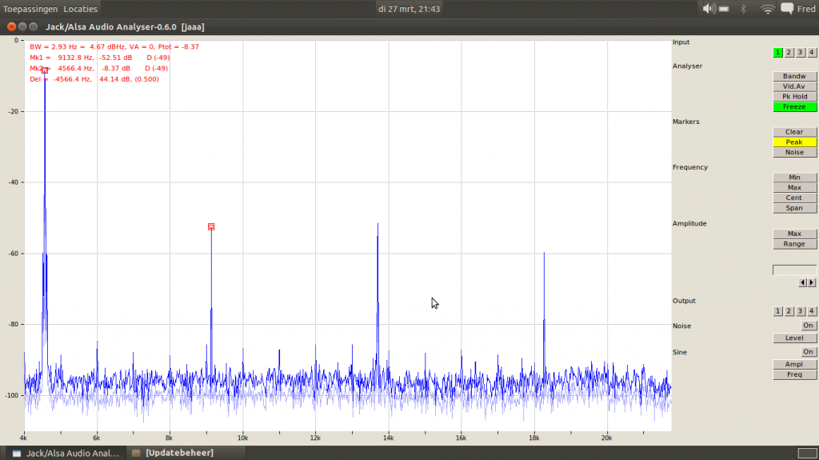
Task: Click the date and time indicator
Action: click(409, 9)
